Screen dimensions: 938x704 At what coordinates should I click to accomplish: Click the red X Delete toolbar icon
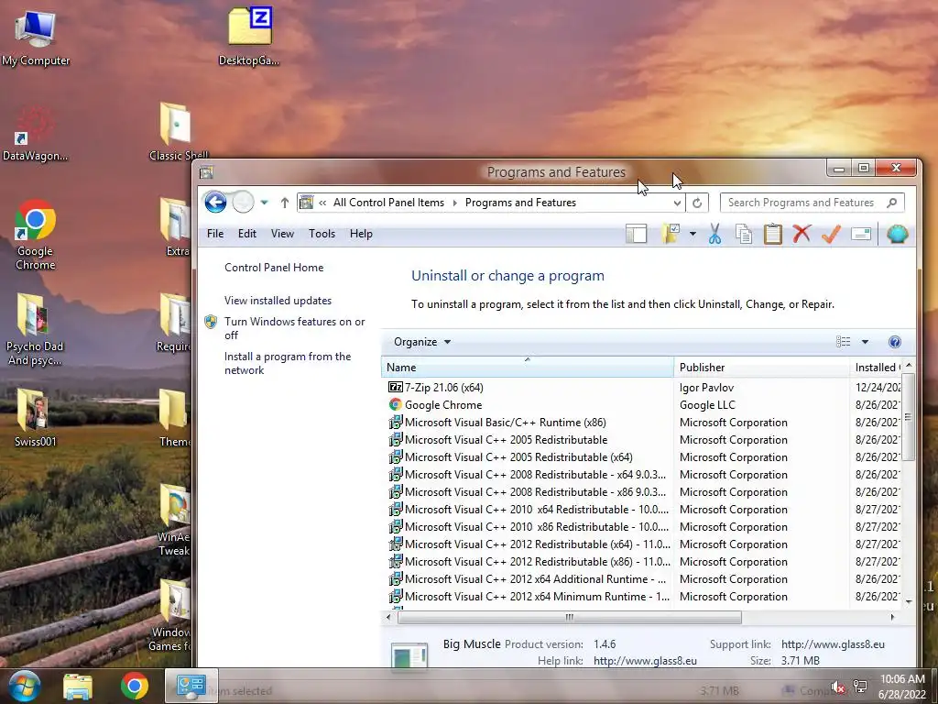802,234
